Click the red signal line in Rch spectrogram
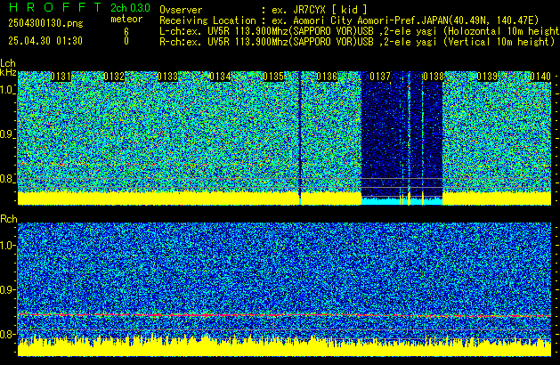The height and width of the screenshot is (365, 560). 284,315
